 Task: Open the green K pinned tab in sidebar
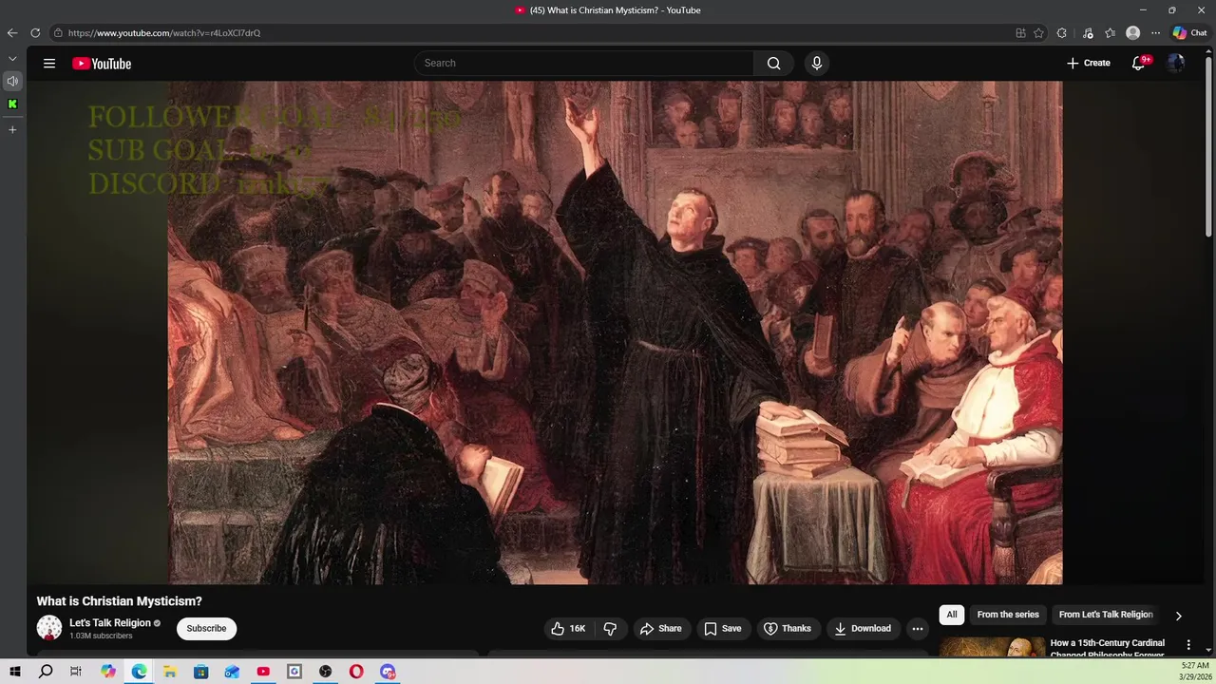12,104
